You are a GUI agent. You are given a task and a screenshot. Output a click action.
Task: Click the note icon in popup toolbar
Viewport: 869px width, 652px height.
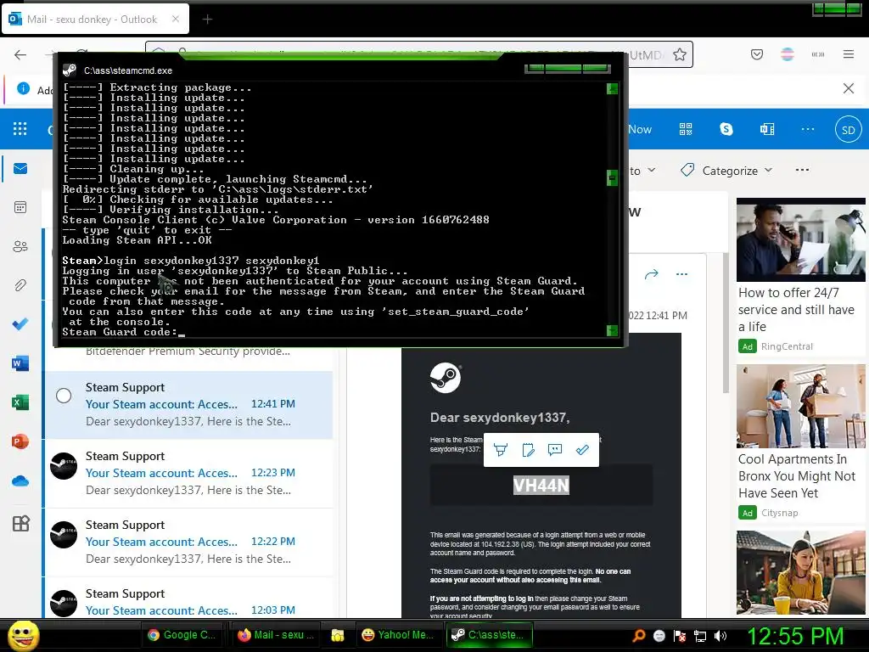coord(528,450)
